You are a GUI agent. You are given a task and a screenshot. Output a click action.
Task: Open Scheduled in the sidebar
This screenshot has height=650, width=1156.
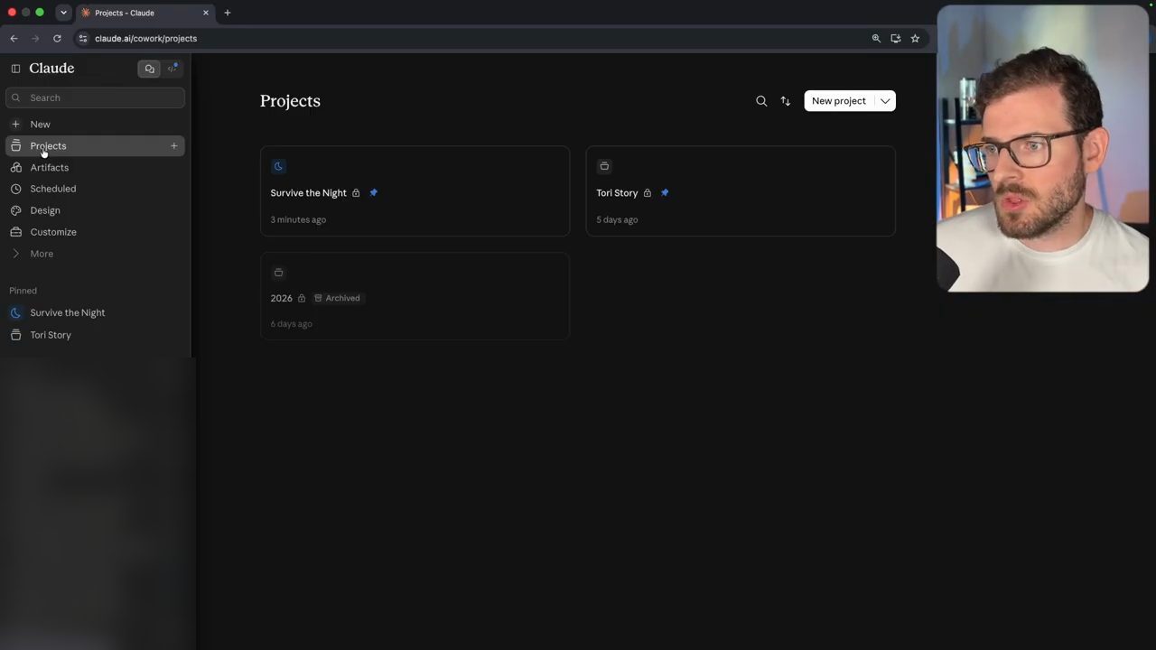tap(95, 189)
